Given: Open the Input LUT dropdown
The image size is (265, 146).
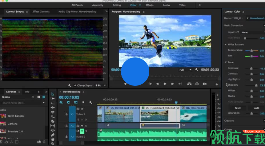Looking at the screenshot, I should click(x=253, y=32).
